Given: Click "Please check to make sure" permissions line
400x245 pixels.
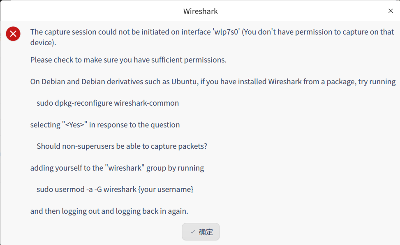Looking at the screenshot, I should (128, 60).
